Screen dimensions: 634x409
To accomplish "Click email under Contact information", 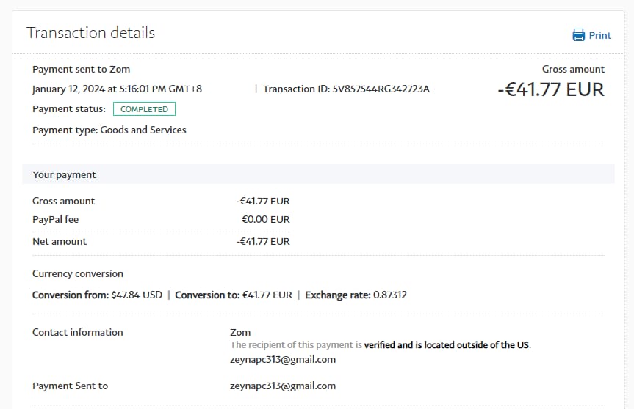I will coord(283,359).
